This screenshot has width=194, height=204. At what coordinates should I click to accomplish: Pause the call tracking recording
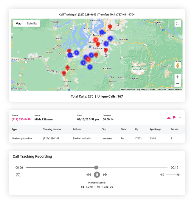click(x=97, y=175)
